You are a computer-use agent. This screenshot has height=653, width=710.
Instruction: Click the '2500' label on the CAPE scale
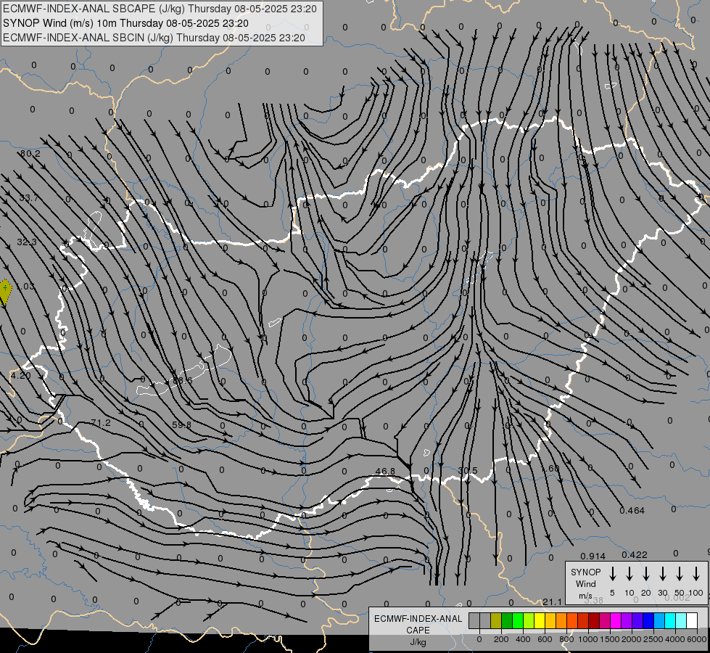tap(653, 639)
